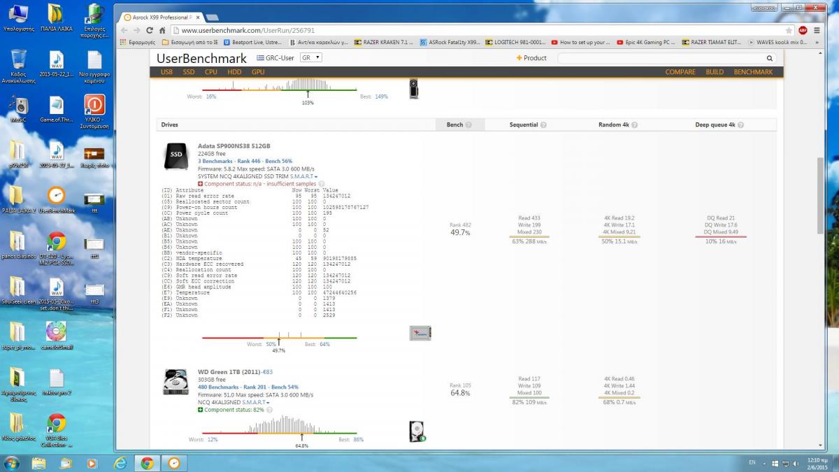Open Adata SP900NS38 512GB link
The height and width of the screenshot is (472, 839).
[234, 146]
